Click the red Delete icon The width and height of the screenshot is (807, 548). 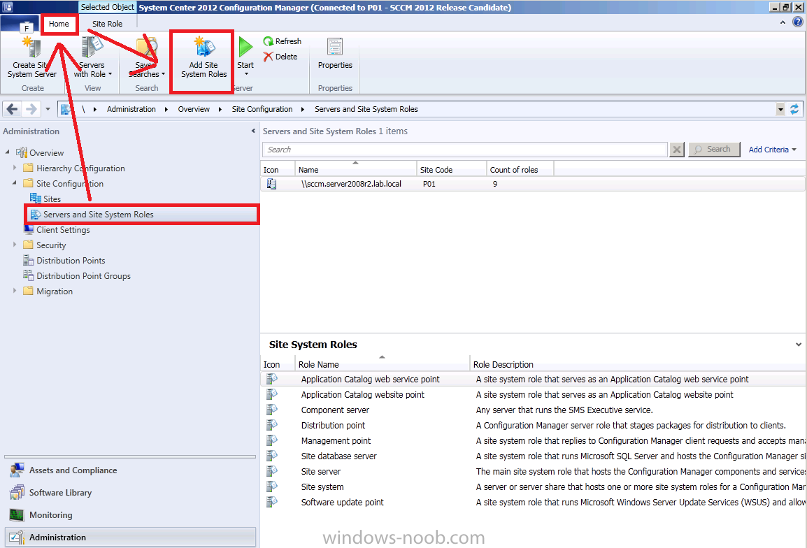point(268,57)
